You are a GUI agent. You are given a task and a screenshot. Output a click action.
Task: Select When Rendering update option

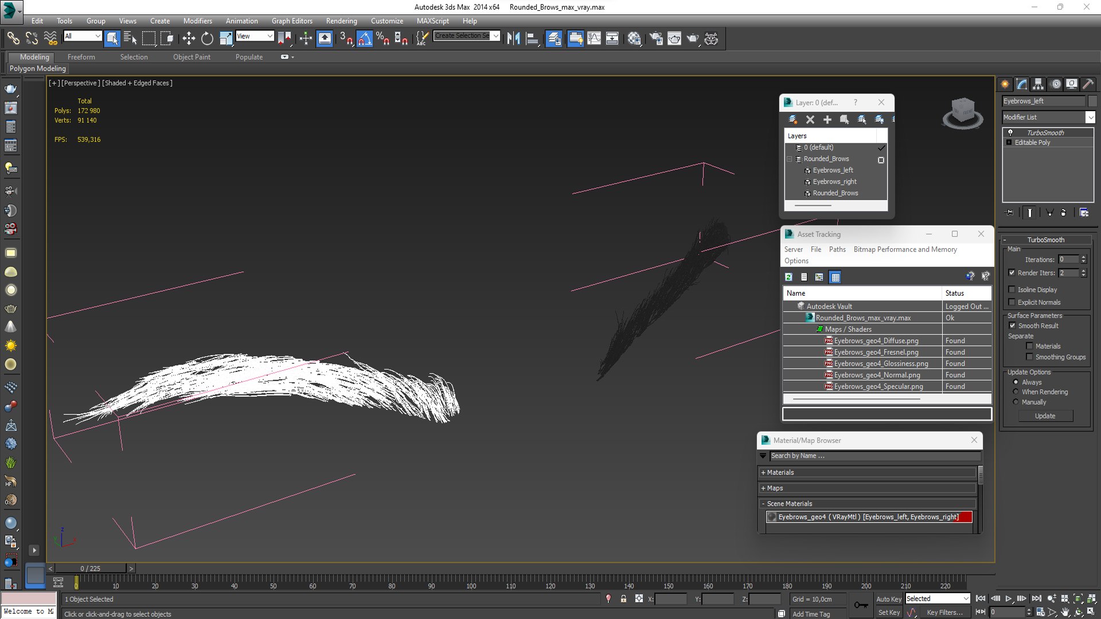click(1016, 392)
